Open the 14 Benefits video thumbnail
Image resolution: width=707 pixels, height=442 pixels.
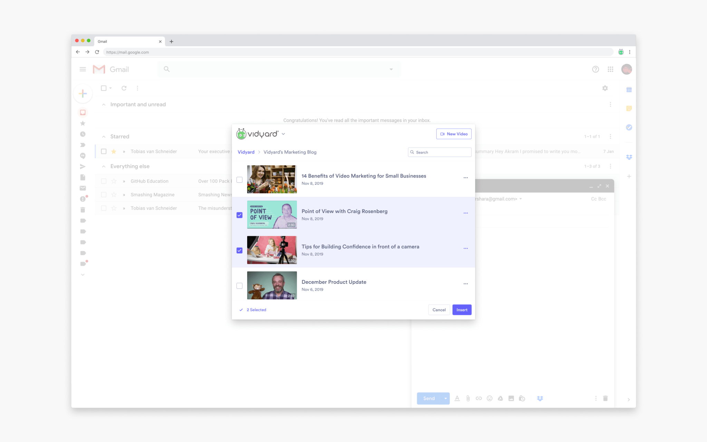[x=272, y=179]
